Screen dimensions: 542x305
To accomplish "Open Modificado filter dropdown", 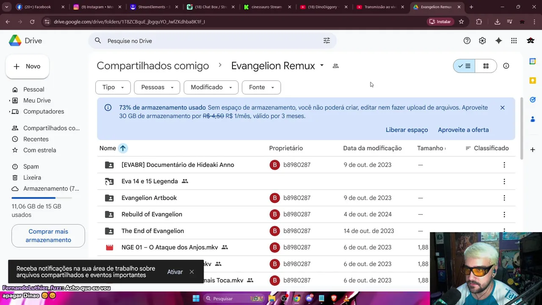I will (211, 87).
